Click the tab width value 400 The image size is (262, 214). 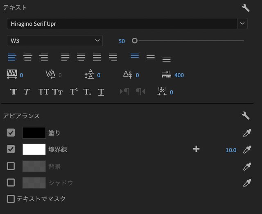179,75
